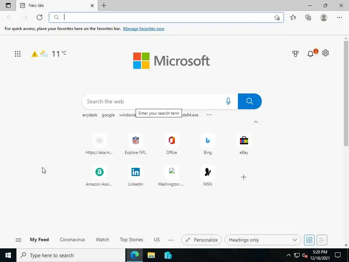Open the Favorites list icon
Viewport: 349px width, 262px height.
(293, 17)
